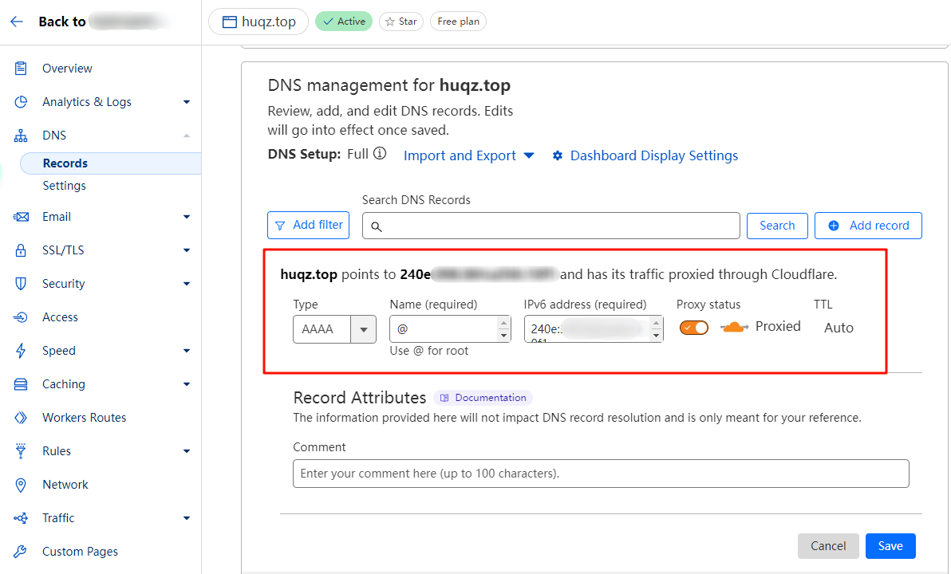This screenshot has width=951, height=574.
Task: Expand Import and Export dropdown
Action: pyautogui.click(x=468, y=156)
